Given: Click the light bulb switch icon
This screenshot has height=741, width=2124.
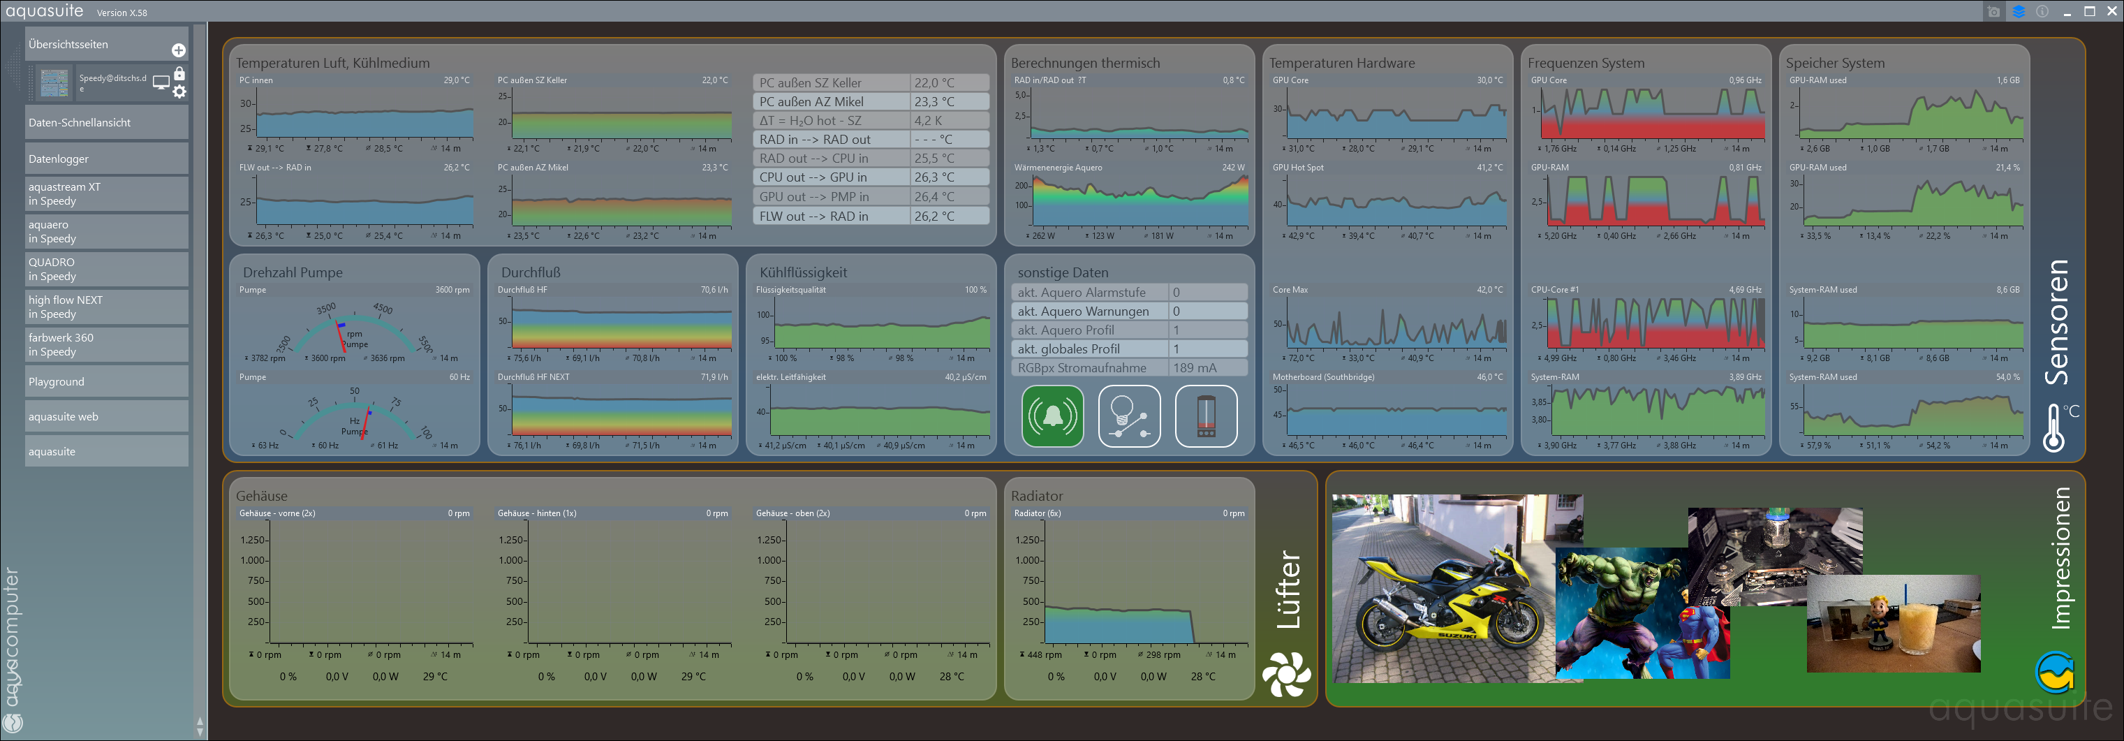Looking at the screenshot, I should pyautogui.click(x=1129, y=417).
